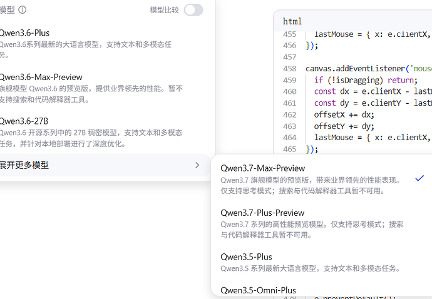Click line 459 'if (!isDragging) return;'
432x299 pixels.
tap(366, 80)
